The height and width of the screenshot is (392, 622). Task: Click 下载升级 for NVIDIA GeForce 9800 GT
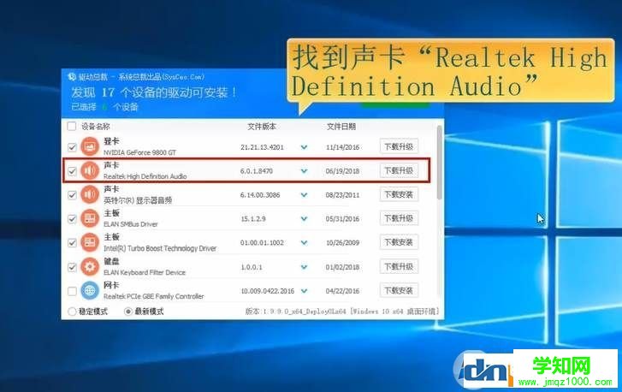click(399, 146)
